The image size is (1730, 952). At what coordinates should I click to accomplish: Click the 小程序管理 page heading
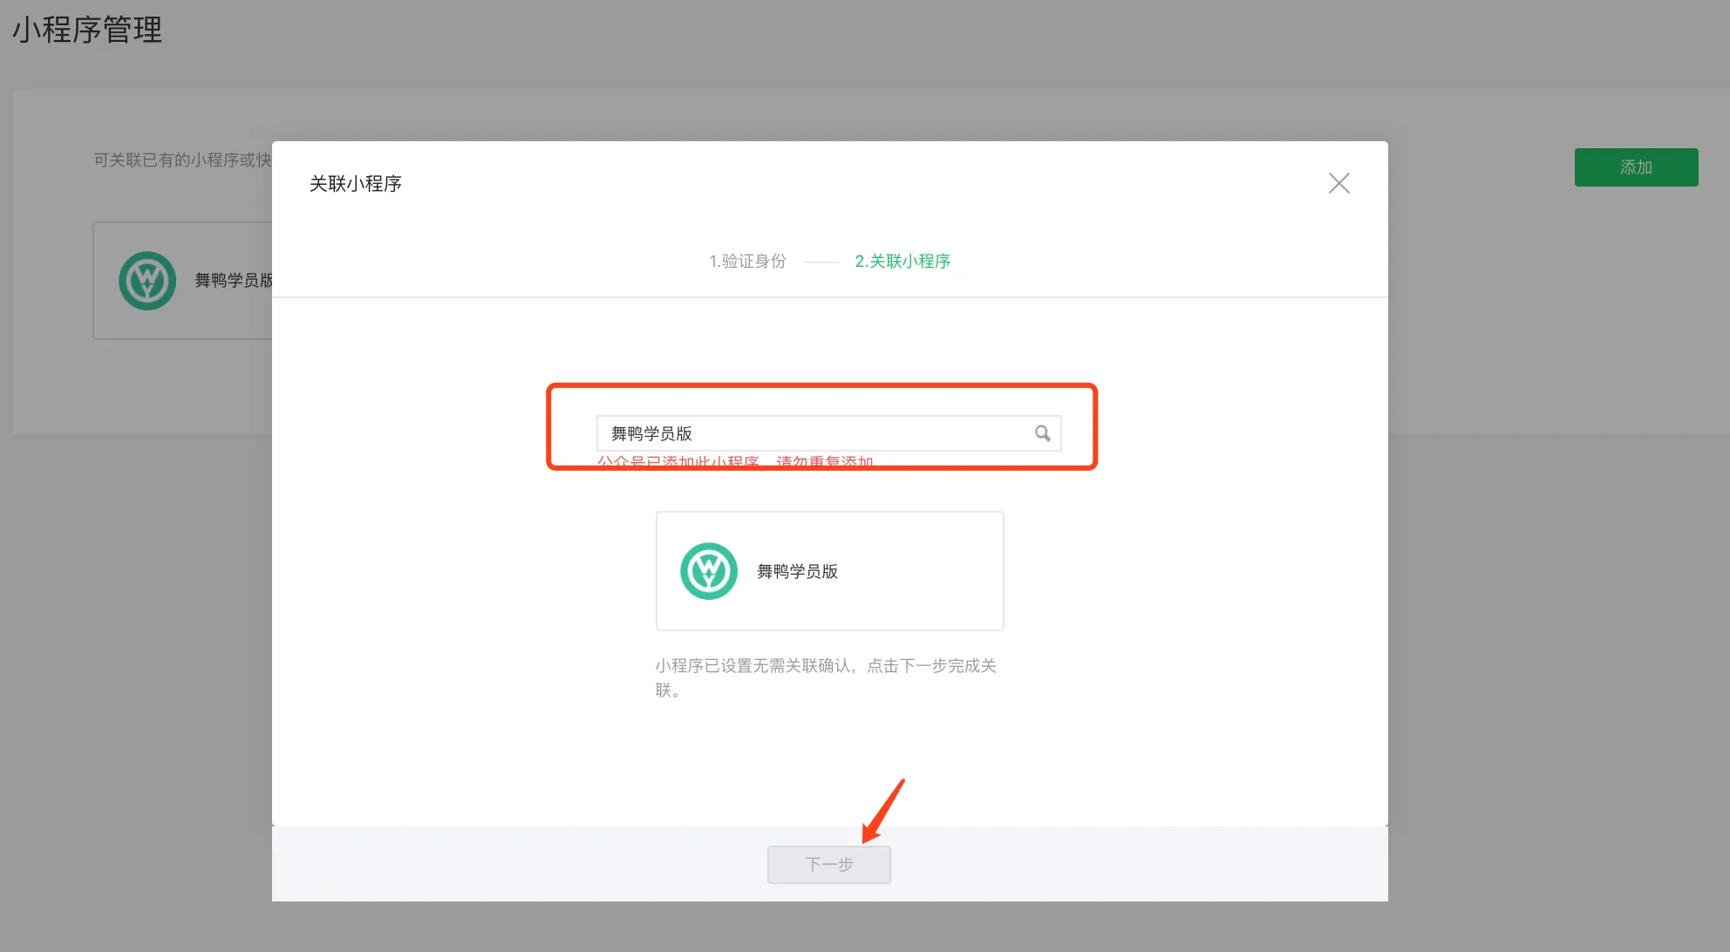click(87, 31)
